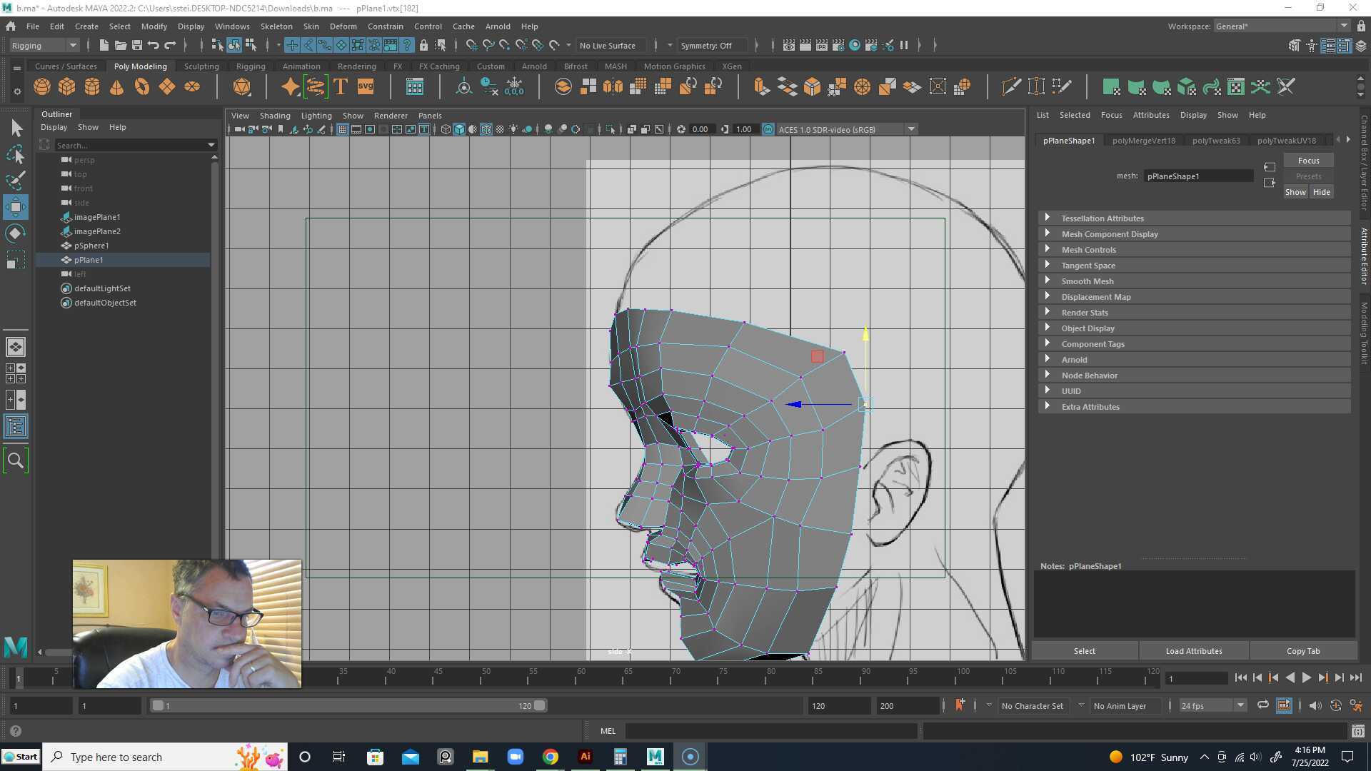The width and height of the screenshot is (1371, 771).
Task: Select the Move tool in the left toolbar
Action: pos(16,207)
